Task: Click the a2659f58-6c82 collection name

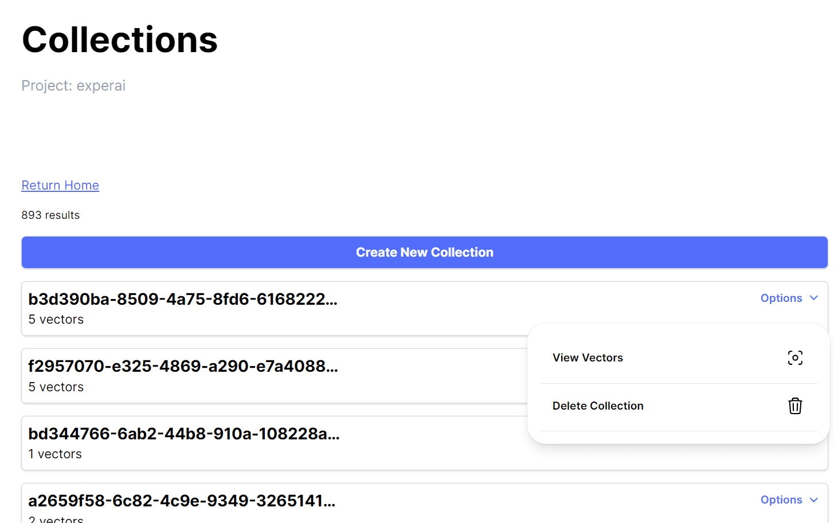Action: [182, 501]
